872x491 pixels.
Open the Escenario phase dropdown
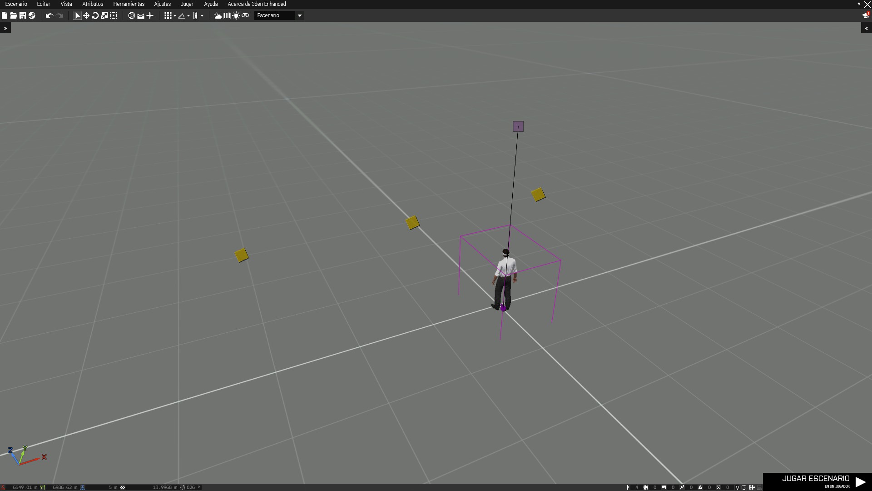(x=279, y=15)
